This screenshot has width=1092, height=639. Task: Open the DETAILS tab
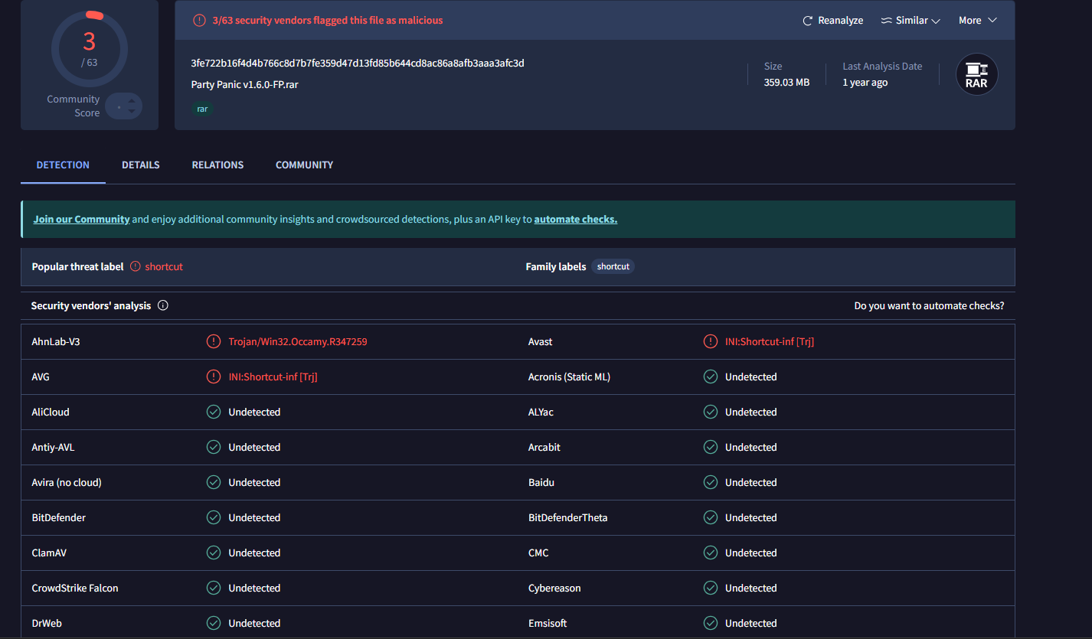pos(141,165)
